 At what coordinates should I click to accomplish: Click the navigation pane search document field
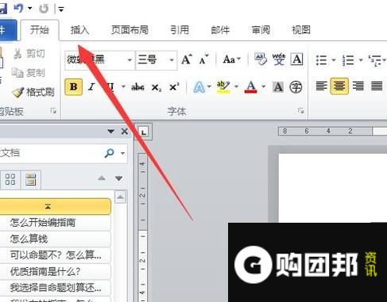(x=50, y=153)
